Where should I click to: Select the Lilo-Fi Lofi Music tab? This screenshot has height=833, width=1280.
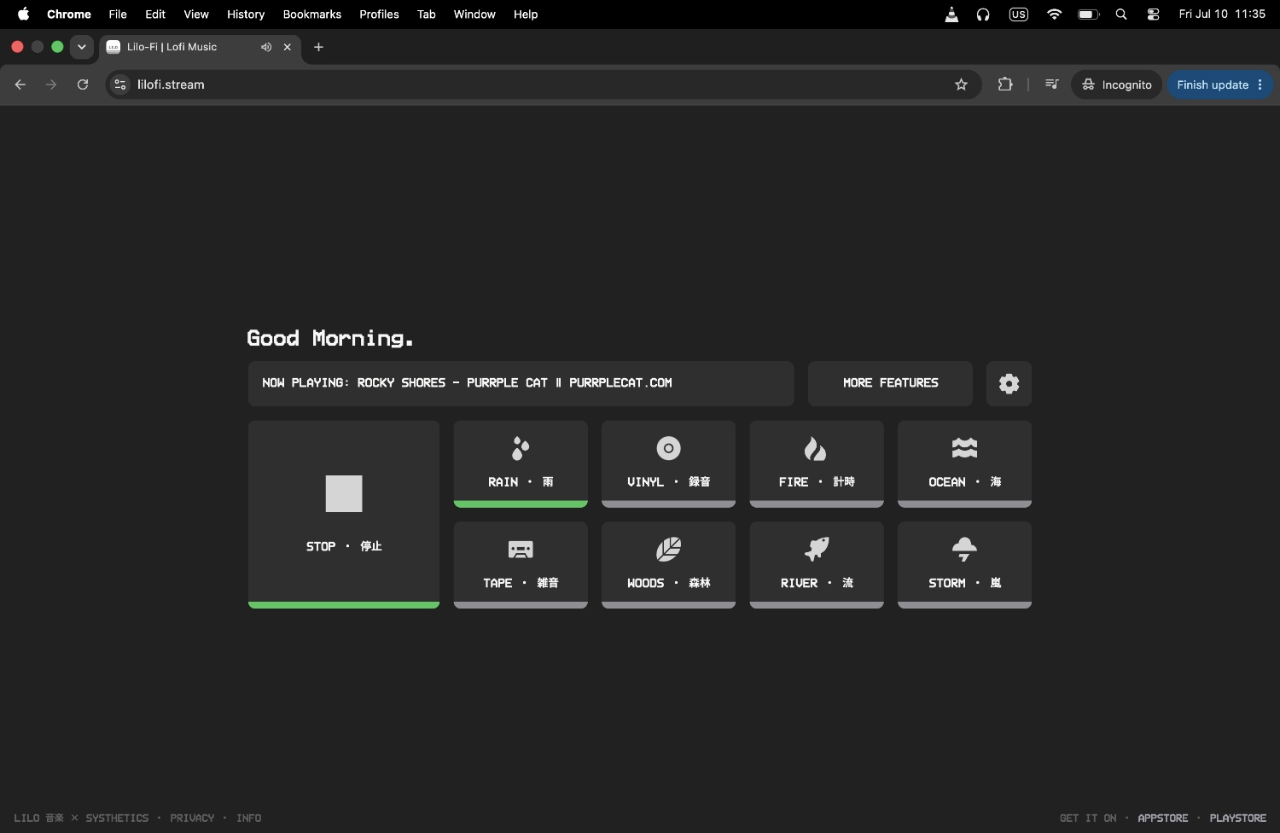200,47
